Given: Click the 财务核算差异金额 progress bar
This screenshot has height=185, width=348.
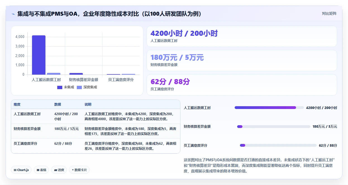Looking at the screenshot, I should [274, 127].
